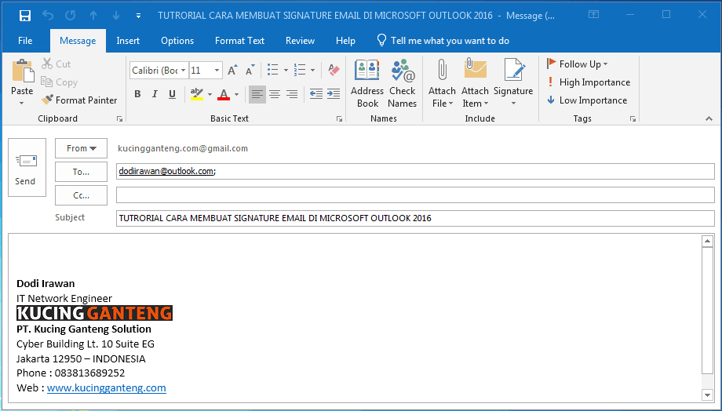Open the www.kucingganteng.com link
The width and height of the screenshot is (722, 411).
[x=107, y=387]
